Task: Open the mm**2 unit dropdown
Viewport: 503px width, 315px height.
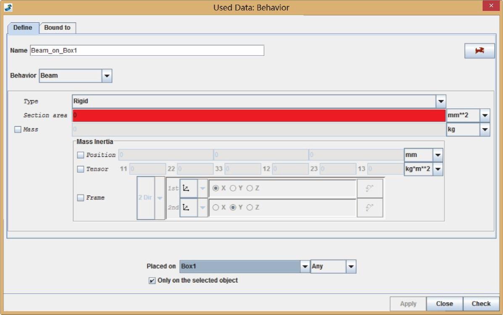Action: tap(485, 115)
